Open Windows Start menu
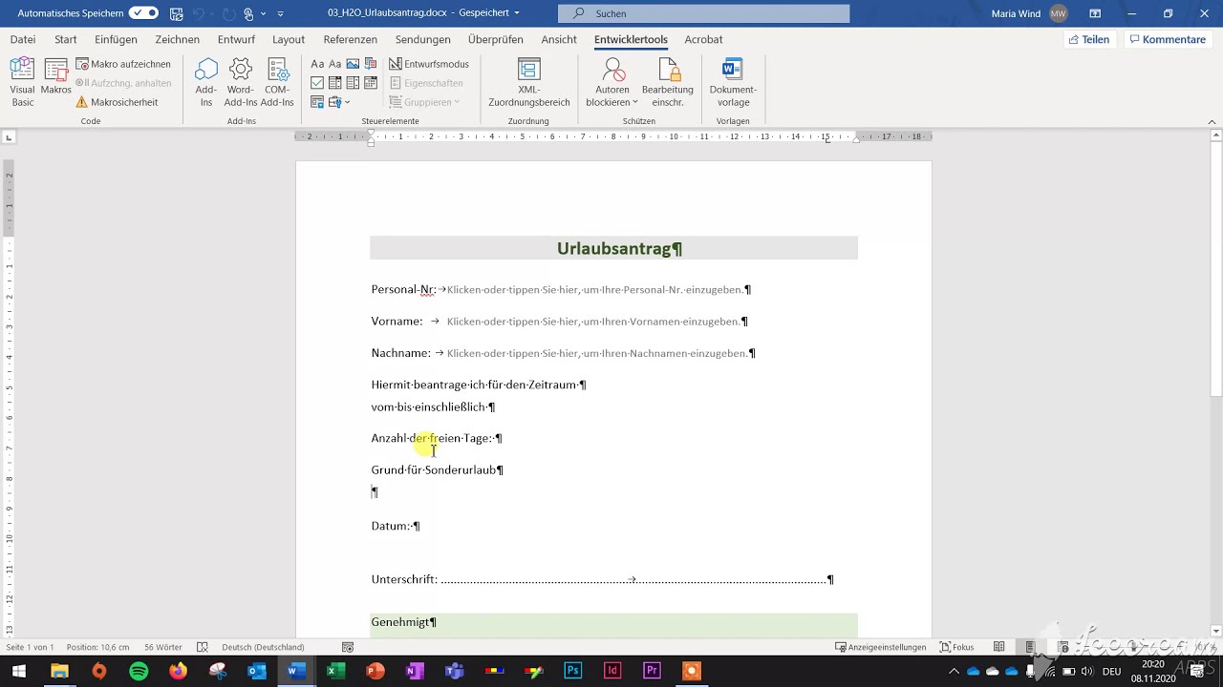 click(19, 671)
